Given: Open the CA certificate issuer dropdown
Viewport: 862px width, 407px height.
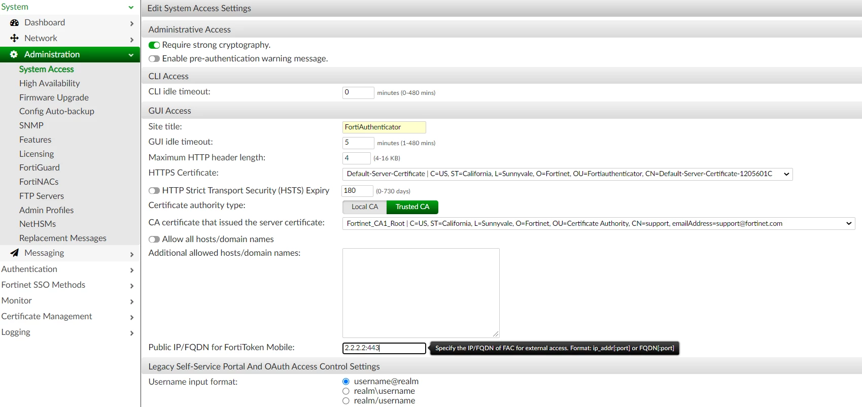Looking at the screenshot, I should pyautogui.click(x=599, y=224).
